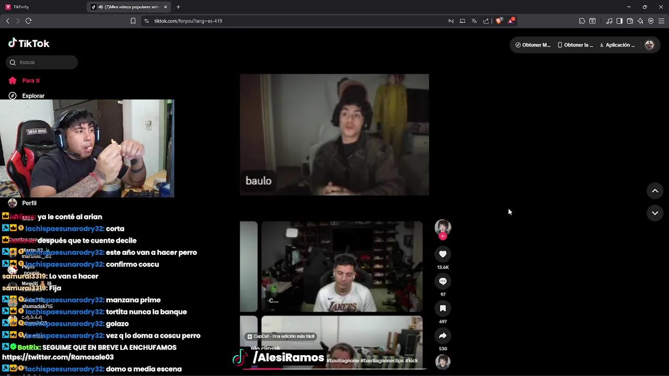The height and width of the screenshot is (376, 669).
Task: Click the TikTok logo
Action: [x=29, y=43]
